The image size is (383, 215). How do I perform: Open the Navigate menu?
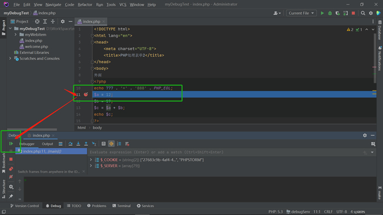[53, 4]
